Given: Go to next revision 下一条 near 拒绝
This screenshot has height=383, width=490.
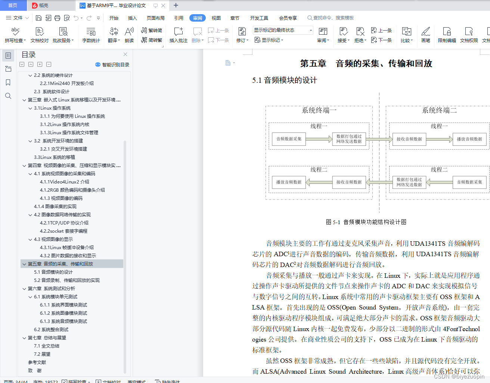Looking at the screenshot, I should click(x=381, y=40).
